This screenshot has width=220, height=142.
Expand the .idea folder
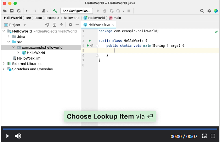tap(9, 37)
